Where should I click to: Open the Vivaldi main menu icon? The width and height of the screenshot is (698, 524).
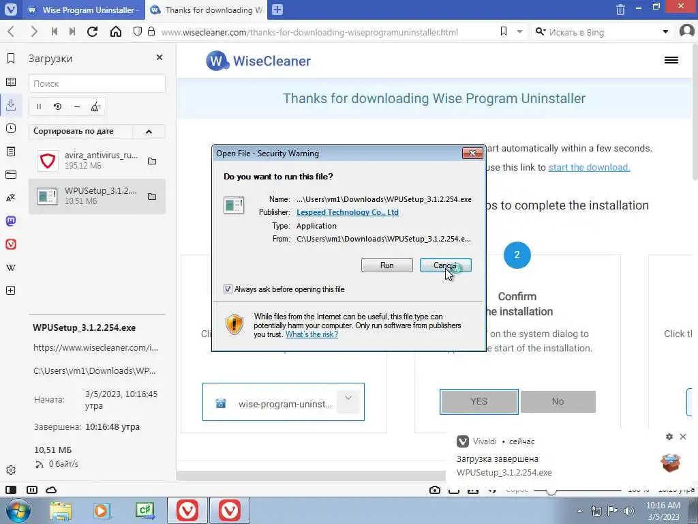coord(10,10)
